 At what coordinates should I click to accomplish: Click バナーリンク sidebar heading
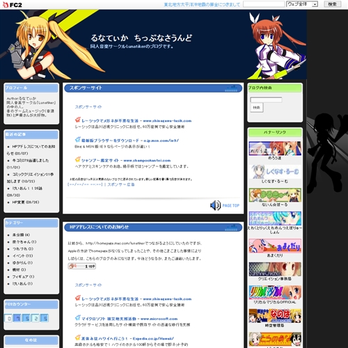275,132
